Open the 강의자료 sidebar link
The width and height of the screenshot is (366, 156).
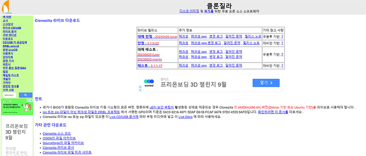click(8, 57)
